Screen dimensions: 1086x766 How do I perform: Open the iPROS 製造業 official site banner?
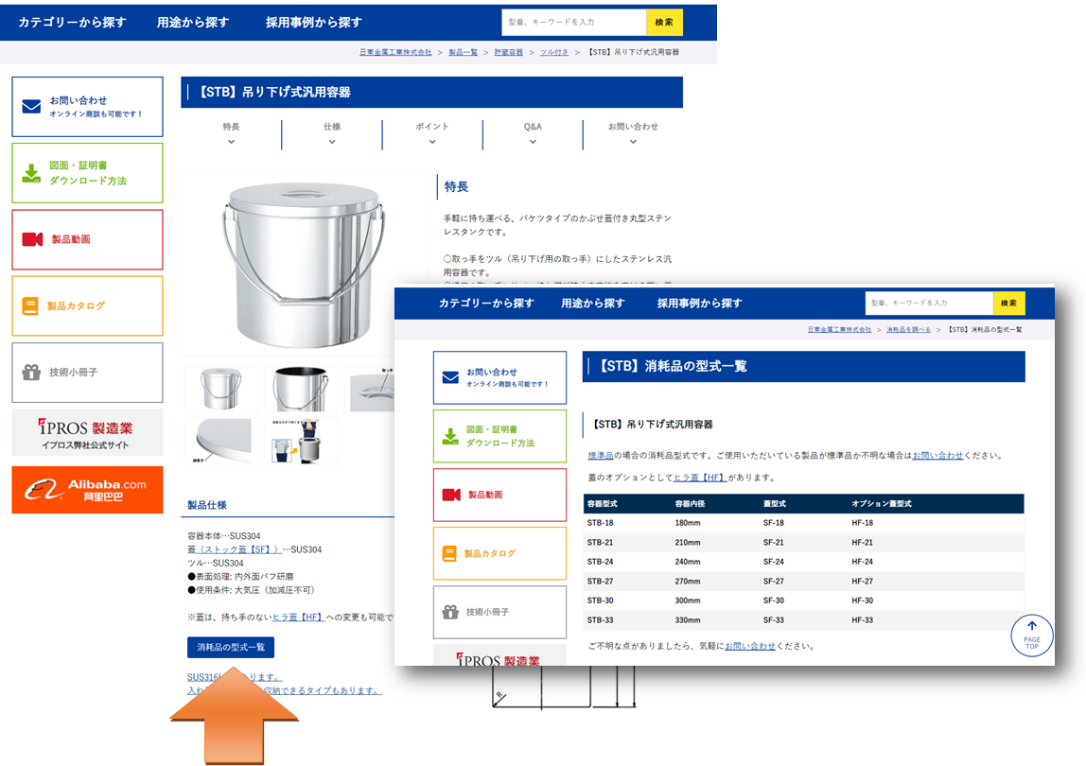click(x=87, y=432)
